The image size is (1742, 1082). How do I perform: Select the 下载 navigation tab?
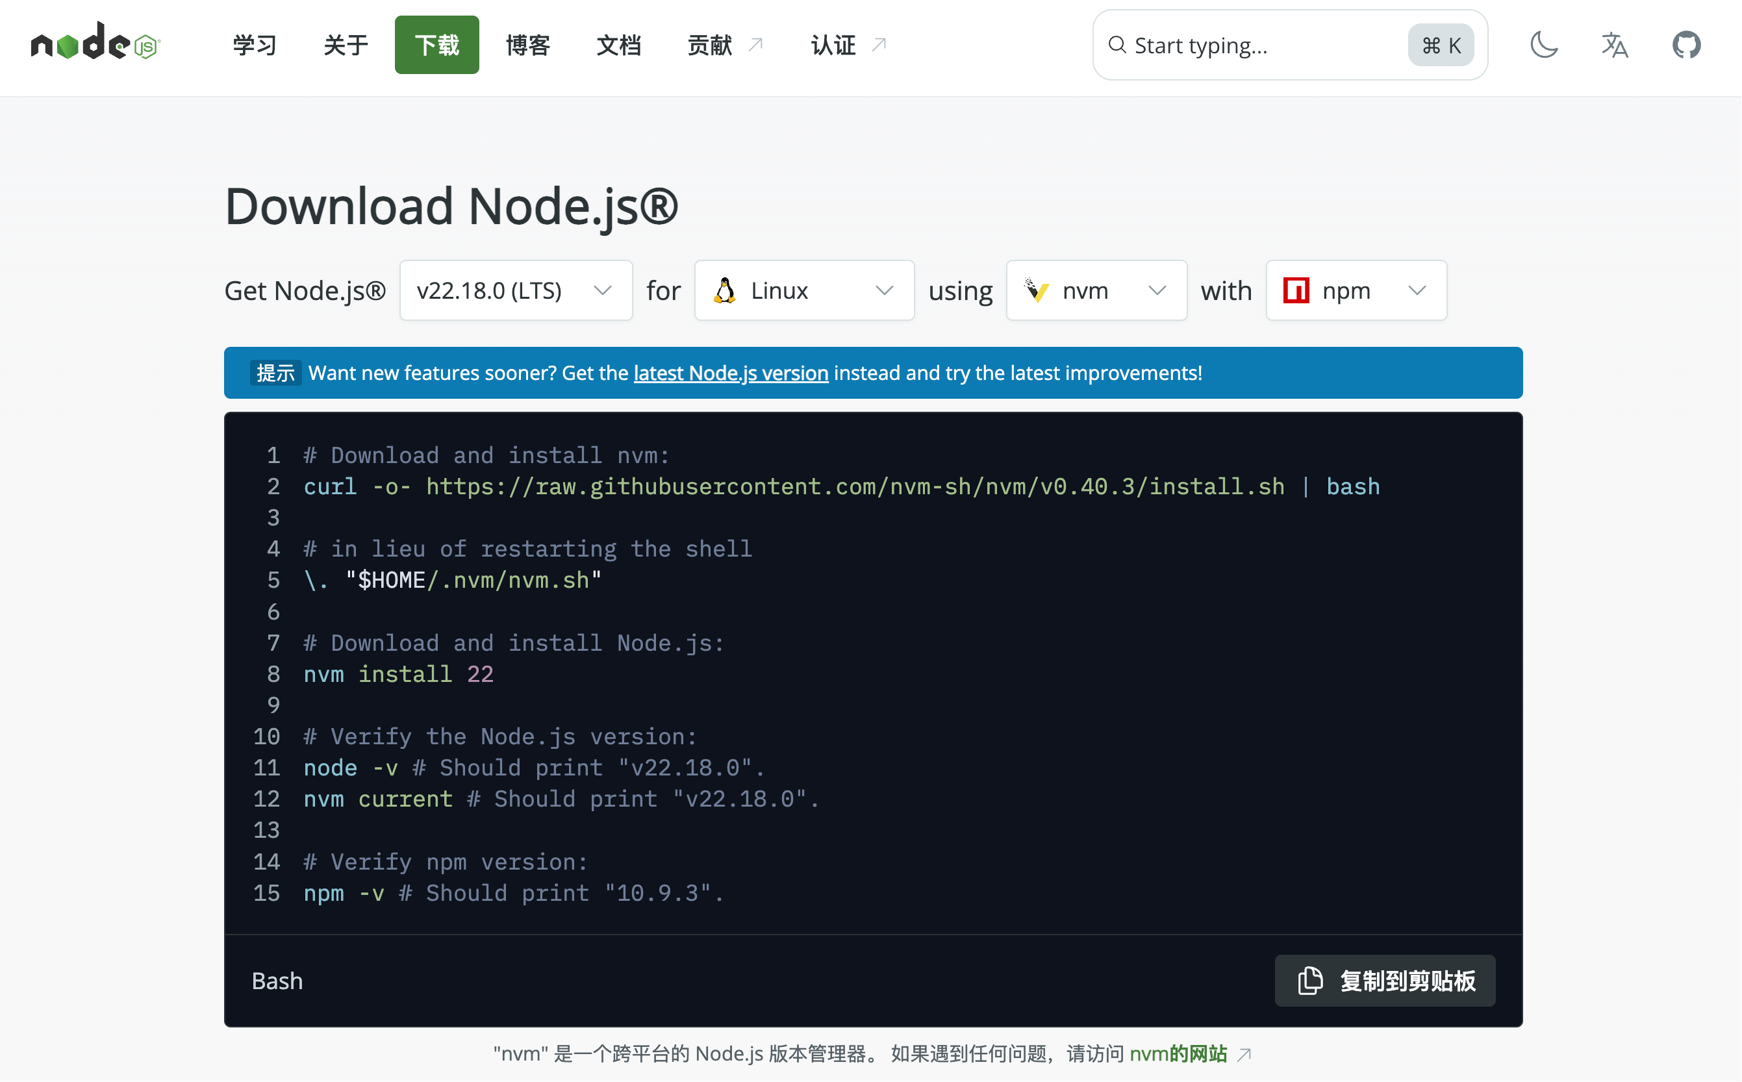coord(436,45)
